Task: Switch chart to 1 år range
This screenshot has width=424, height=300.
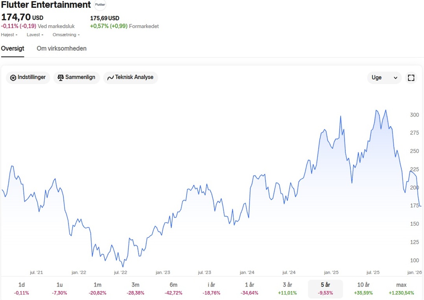Action: pyautogui.click(x=249, y=289)
